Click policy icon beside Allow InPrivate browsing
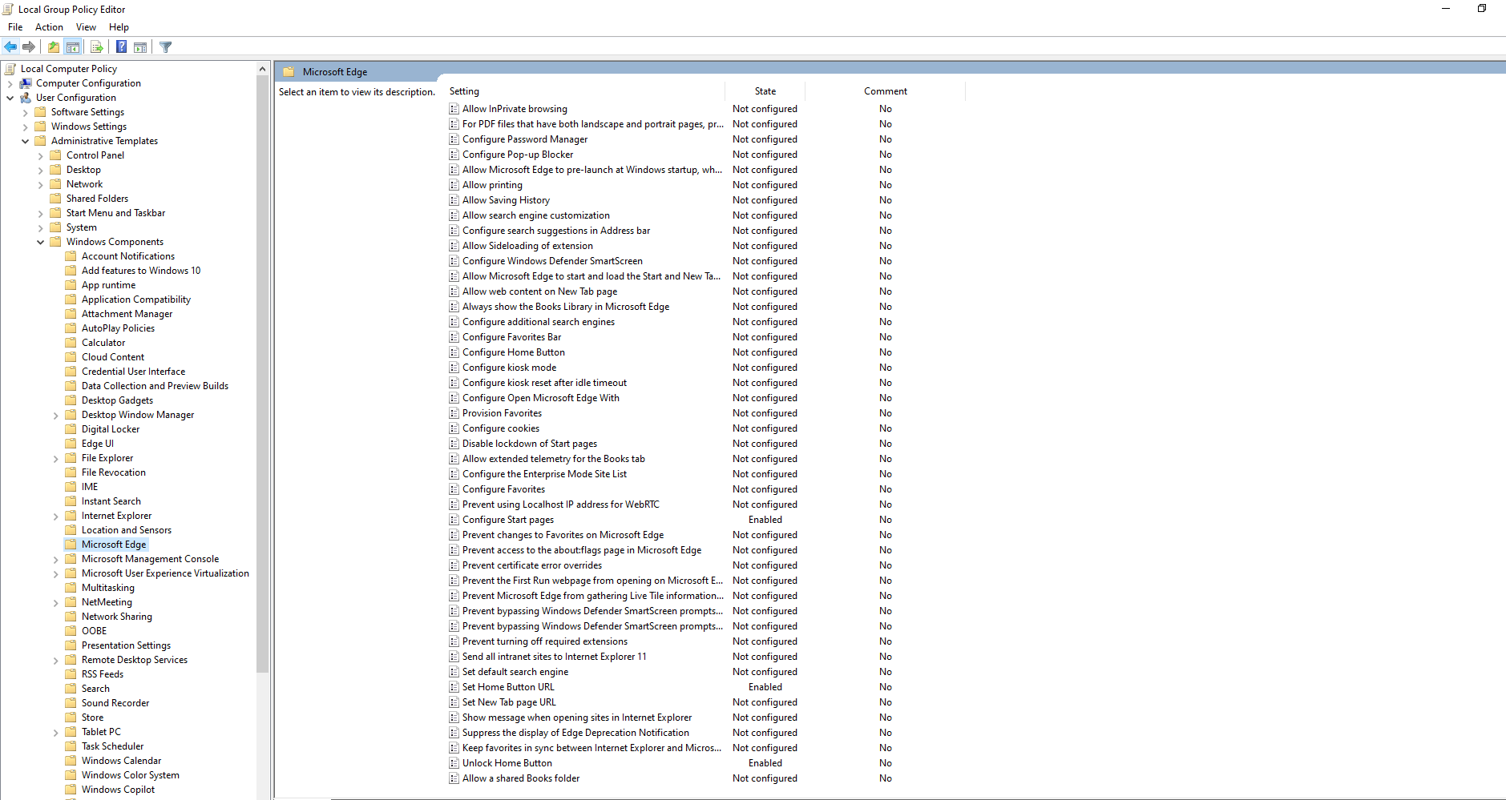 pyautogui.click(x=454, y=109)
